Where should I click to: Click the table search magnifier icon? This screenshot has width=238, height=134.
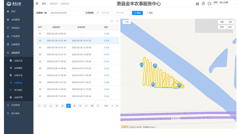point(112,21)
